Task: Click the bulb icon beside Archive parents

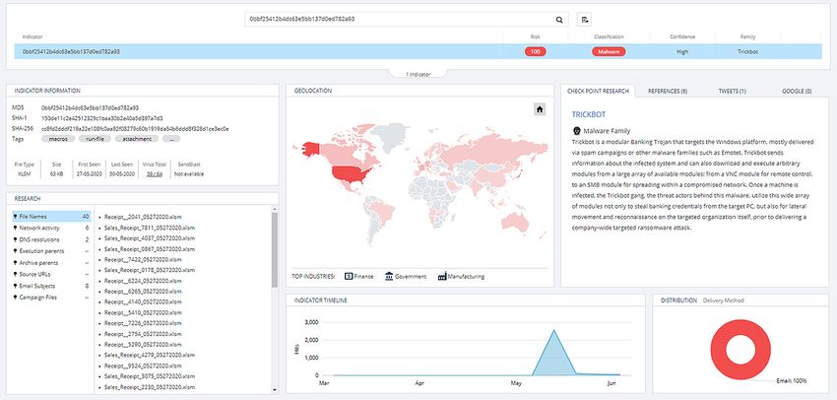Action: point(16,263)
